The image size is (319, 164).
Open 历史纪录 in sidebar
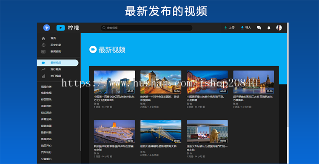(56, 45)
